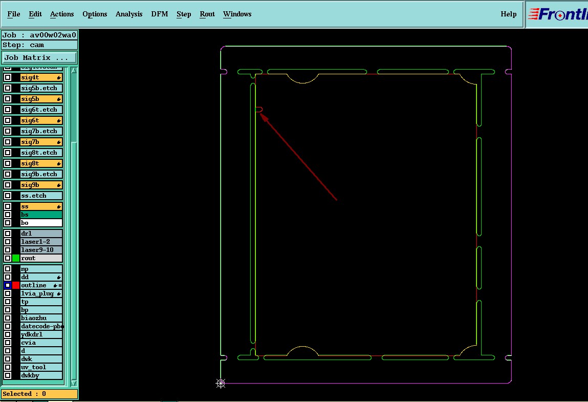Screen dimensions: 588x402
Task: Select the d layer name
Action: point(41,351)
